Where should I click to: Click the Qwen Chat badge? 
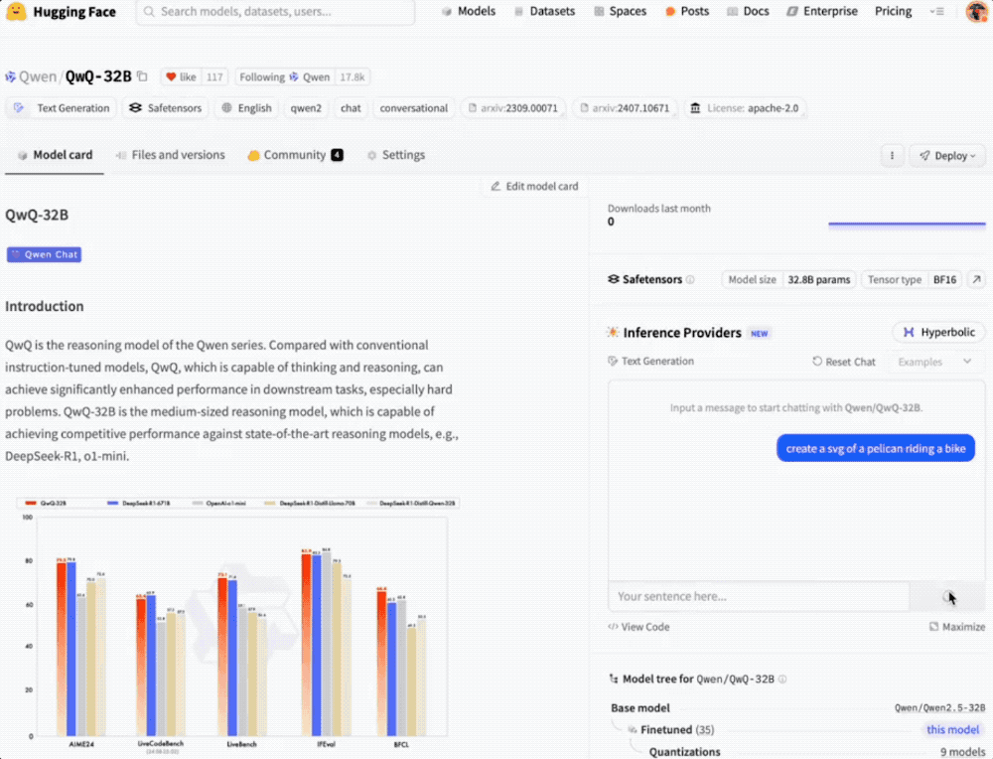[x=45, y=254]
